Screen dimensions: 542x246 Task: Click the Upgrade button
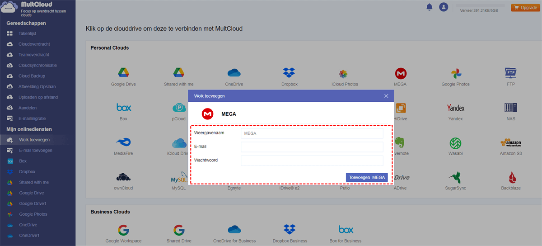525,8
